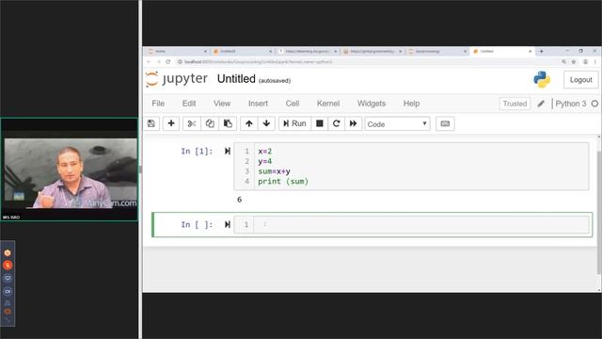The height and width of the screenshot is (339, 602).
Task: Open a new browser tab
Action: pyautogui.click(x=542, y=51)
